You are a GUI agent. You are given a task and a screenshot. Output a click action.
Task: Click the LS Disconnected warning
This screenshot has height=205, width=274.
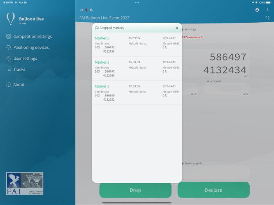click(x=192, y=37)
